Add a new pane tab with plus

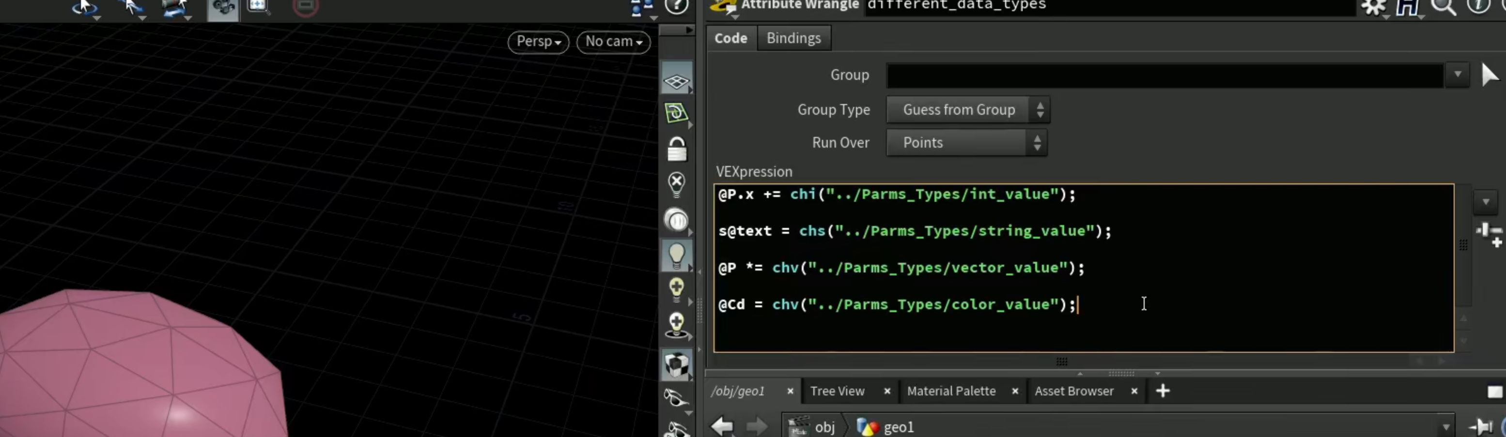coord(1163,391)
